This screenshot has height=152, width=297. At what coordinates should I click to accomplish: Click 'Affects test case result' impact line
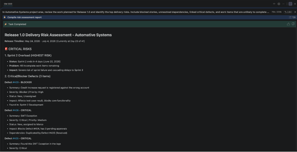coord(40,100)
